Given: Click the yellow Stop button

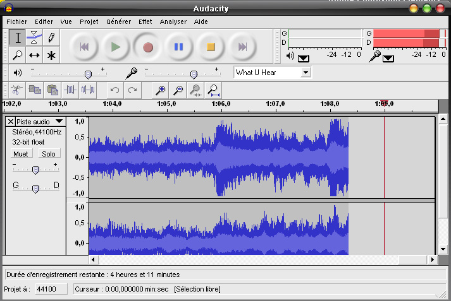Looking at the screenshot, I should tap(211, 47).
